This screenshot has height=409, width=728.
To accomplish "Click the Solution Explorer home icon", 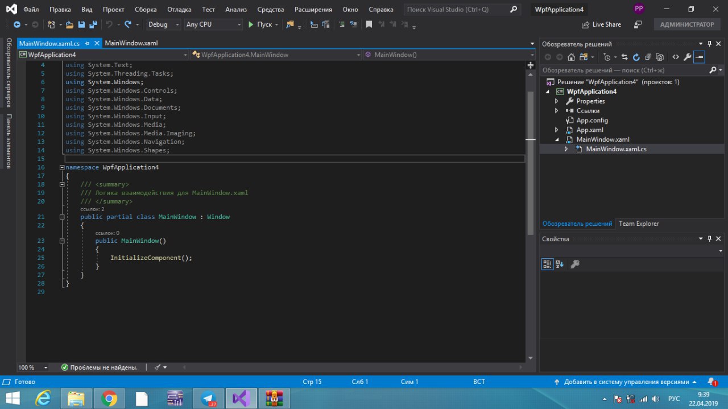I will 571,57.
